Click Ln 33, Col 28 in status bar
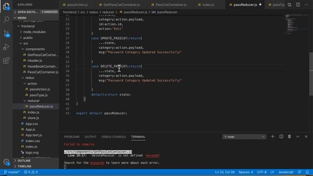Viewport: 313px width, 176px height. tap(225, 172)
